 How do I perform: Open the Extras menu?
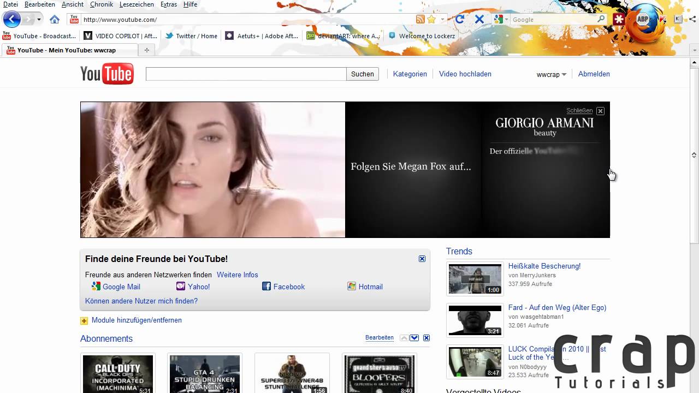(169, 4)
